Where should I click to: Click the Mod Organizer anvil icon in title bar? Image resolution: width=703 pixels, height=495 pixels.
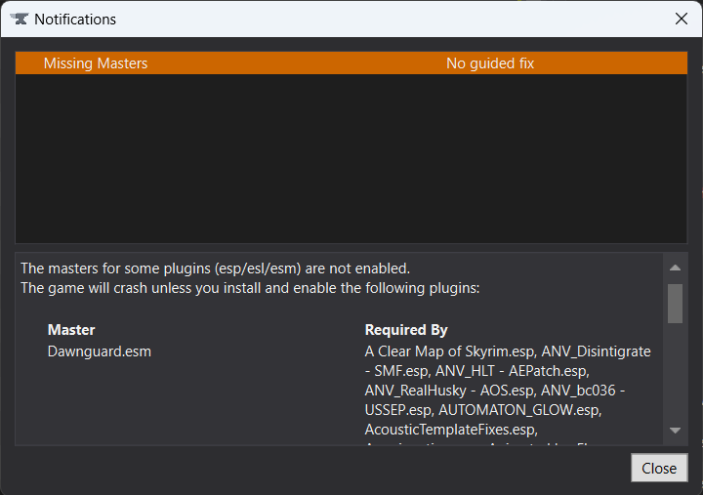point(18,19)
